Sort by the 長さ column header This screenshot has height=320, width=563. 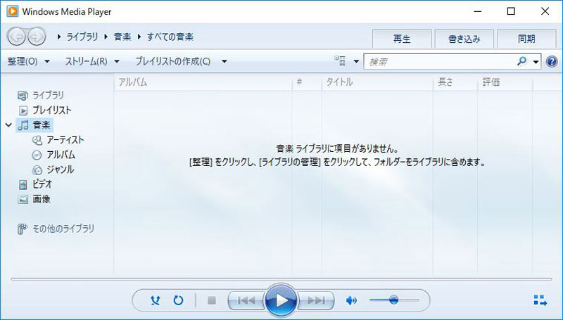click(x=455, y=82)
